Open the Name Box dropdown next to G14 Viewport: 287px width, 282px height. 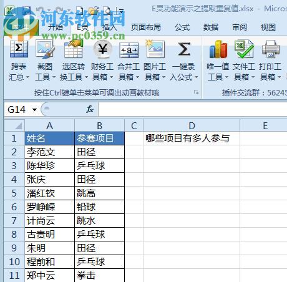pyautogui.click(x=34, y=109)
